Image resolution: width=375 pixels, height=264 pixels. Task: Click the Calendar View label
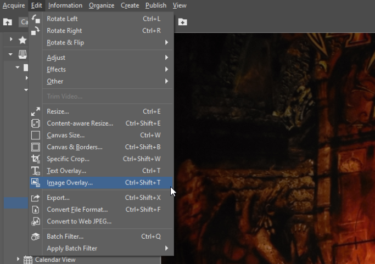[55, 260]
